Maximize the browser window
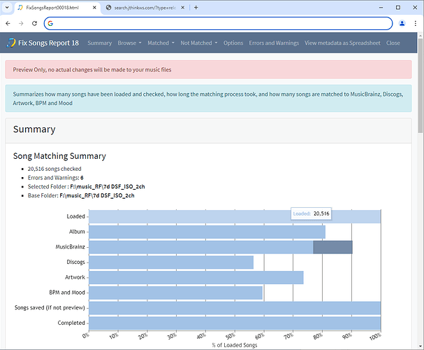Viewport: 424px width, 350px height. pyautogui.click(x=398, y=8)
